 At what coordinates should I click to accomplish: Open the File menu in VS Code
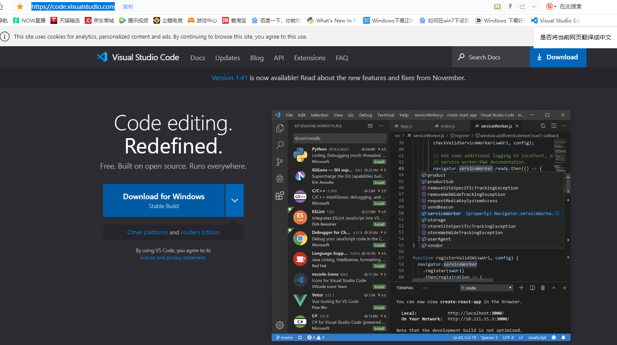[x=289, y=115]
